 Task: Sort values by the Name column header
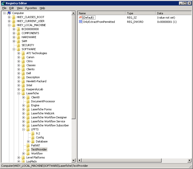click(101, 13)
